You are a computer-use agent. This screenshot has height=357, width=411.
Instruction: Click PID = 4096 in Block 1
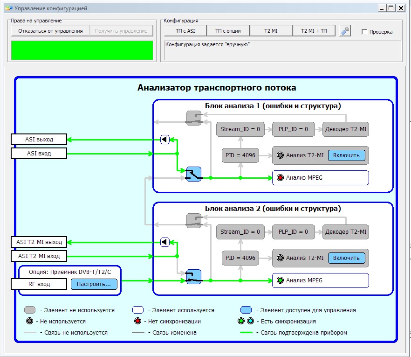point(240,155)
